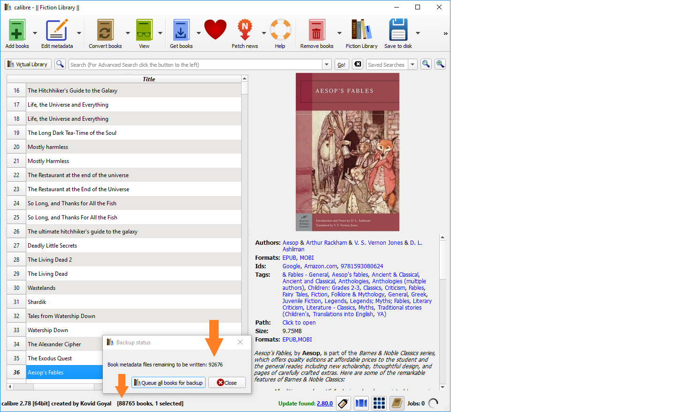Open the Get books store search
The width and height of the screenshot is (695, 412).
point(181,30)
